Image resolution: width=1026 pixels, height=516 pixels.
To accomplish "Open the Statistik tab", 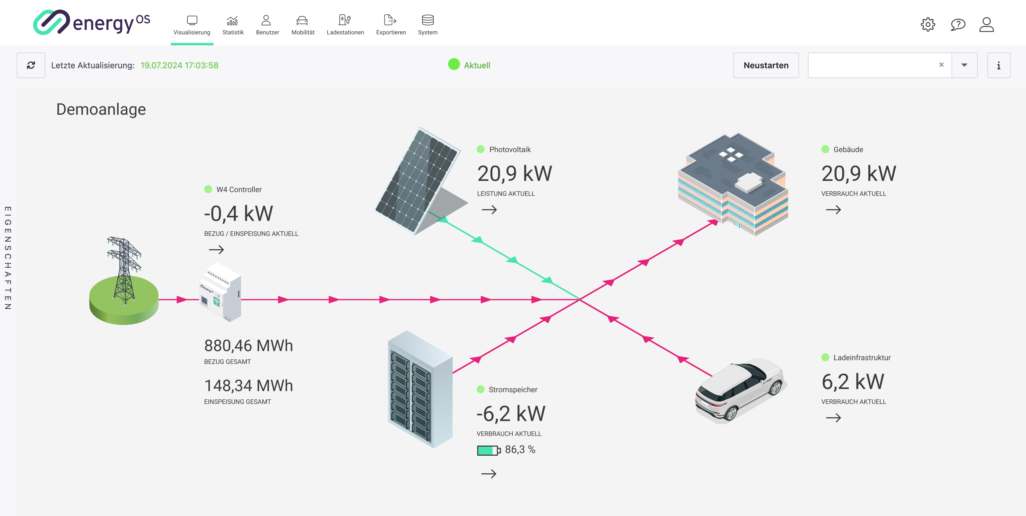I will coord(233,25).
